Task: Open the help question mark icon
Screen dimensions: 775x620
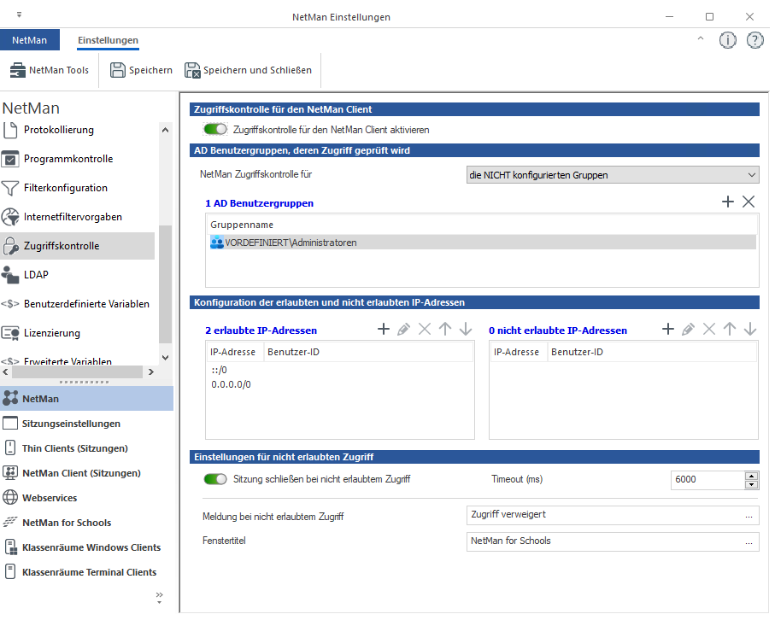Action: [754, 40]
